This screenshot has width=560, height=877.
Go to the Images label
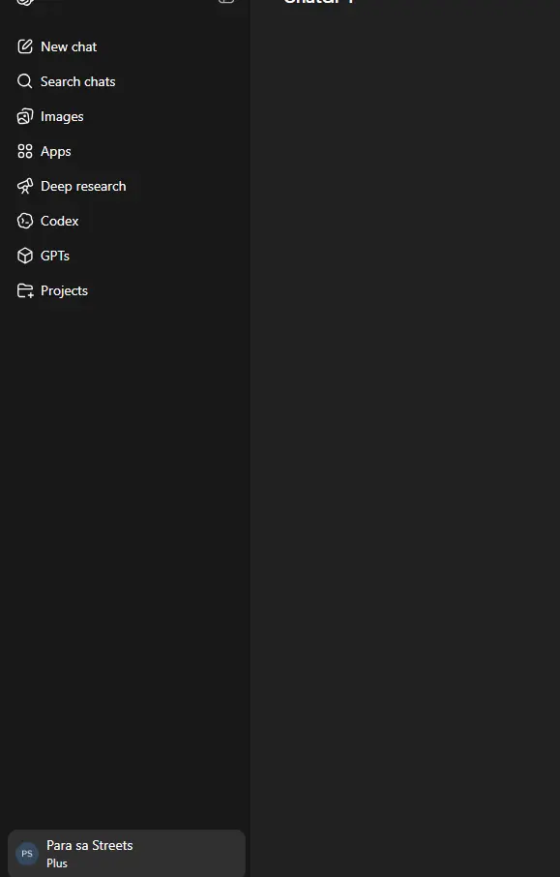point(62,116)
